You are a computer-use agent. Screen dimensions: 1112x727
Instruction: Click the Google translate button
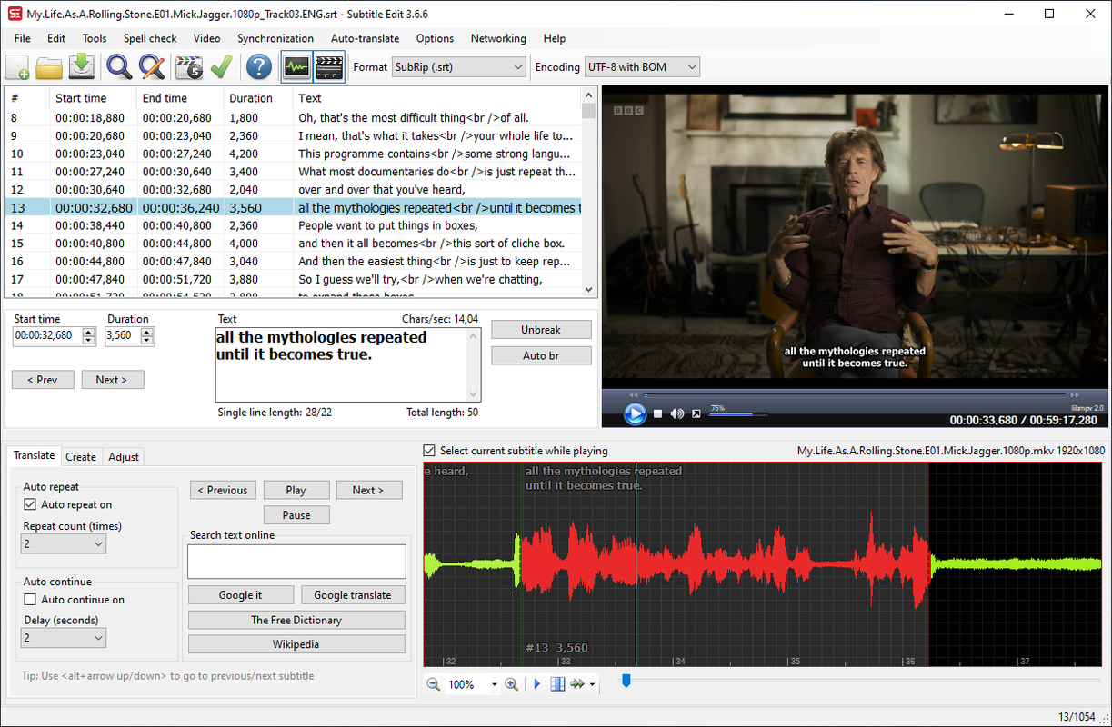353,595
